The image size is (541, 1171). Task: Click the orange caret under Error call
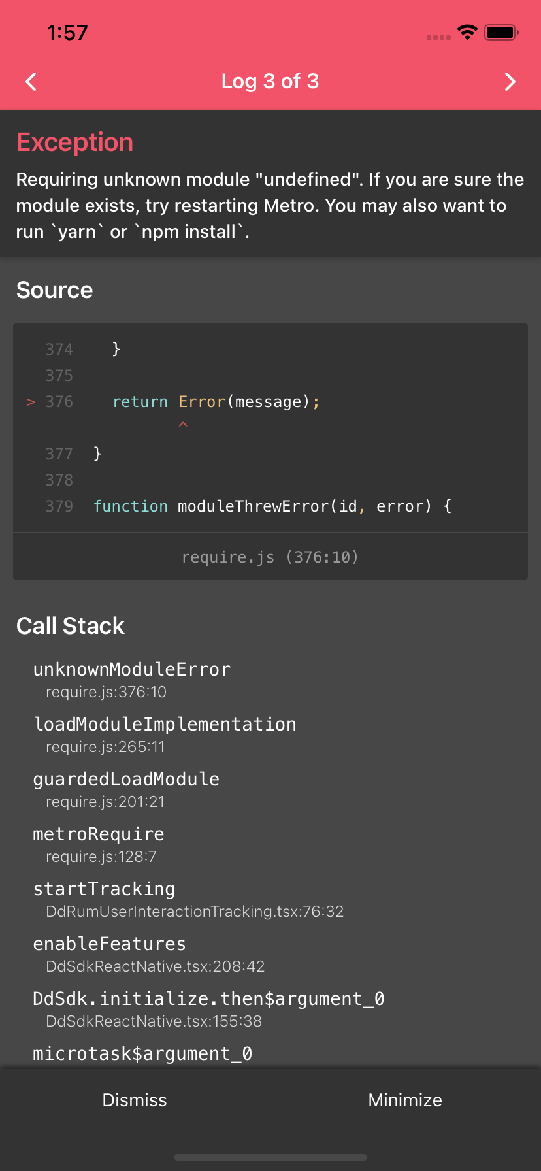tap(183, 424)
